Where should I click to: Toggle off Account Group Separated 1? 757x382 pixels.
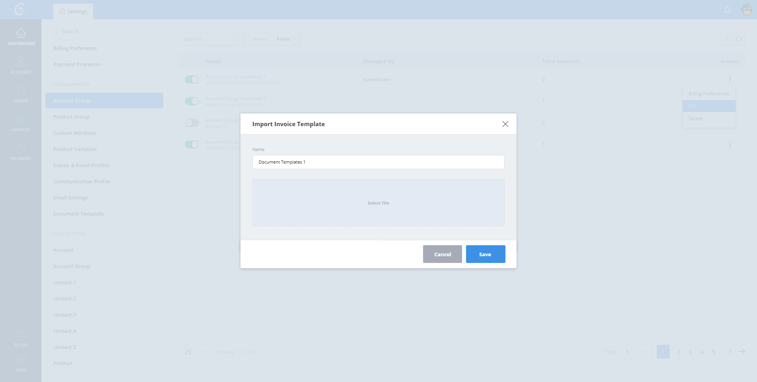[x=192, y=80]
